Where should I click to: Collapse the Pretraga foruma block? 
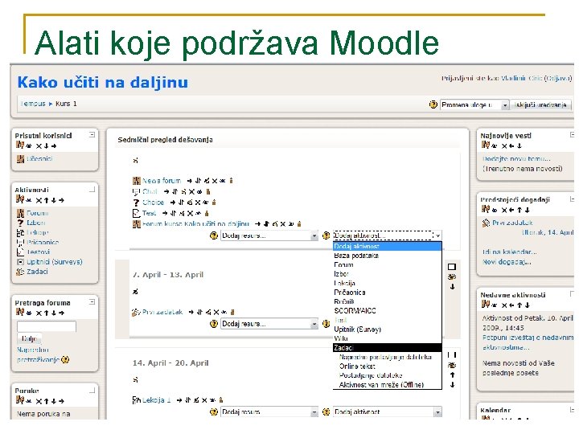click(x=92, y=302)
